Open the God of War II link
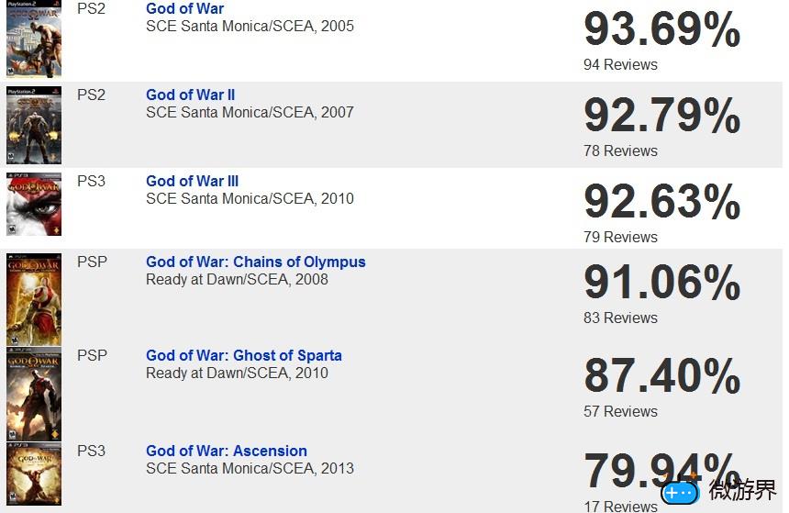This screenshot has width=789, height=513. tap(190, 95)
